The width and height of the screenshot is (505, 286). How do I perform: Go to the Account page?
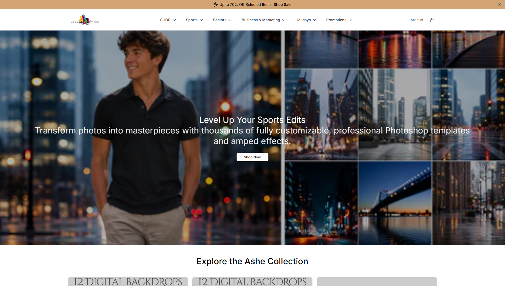coord(417,20)
